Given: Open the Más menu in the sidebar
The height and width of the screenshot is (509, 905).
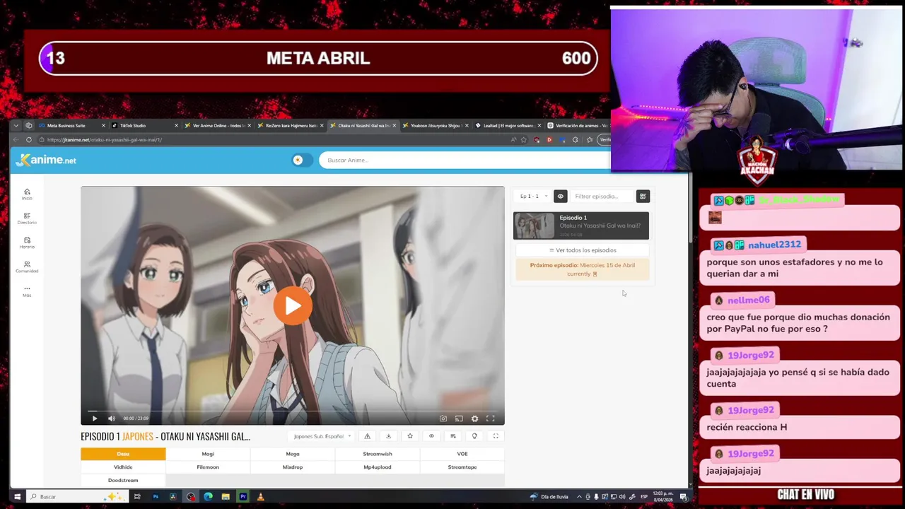Looking at the screenshot, I should (x=27, y=291).
